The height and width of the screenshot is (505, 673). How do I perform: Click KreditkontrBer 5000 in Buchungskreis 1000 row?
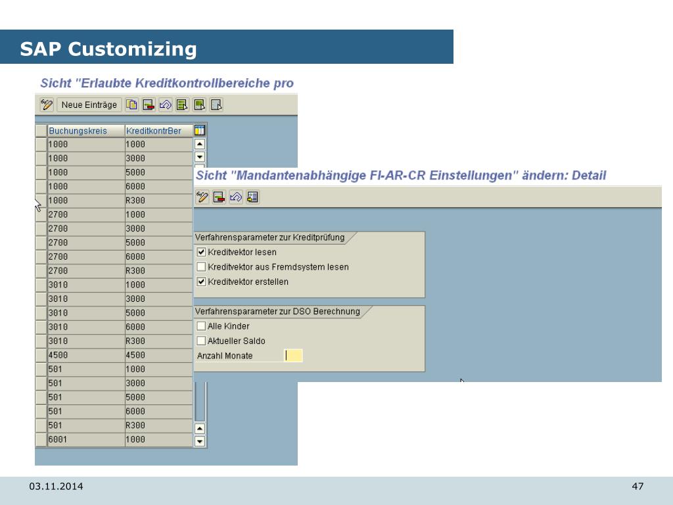pyautogui.click(x=159, y=173)
